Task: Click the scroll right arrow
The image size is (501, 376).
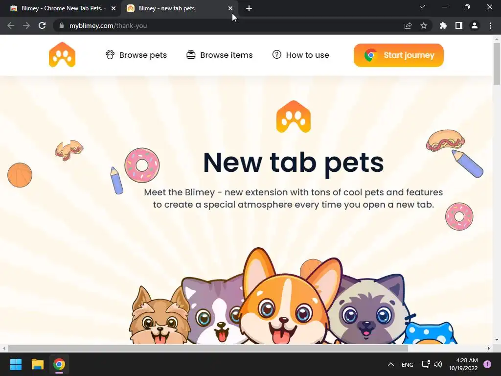Action: 489,348
